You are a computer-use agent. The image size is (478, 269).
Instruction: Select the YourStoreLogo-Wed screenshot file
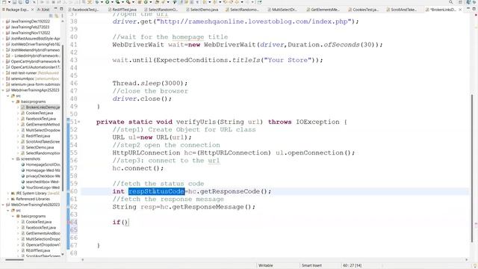click(x=40, y=188)
